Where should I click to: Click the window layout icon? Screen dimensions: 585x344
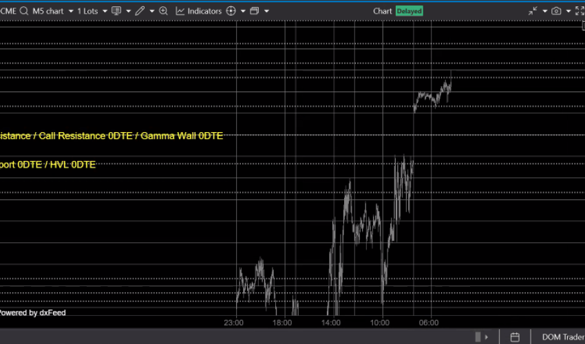click(254, 11)
